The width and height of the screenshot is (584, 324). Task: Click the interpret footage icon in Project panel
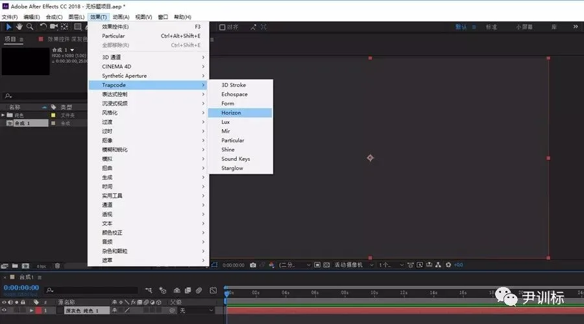pos(5,266)
